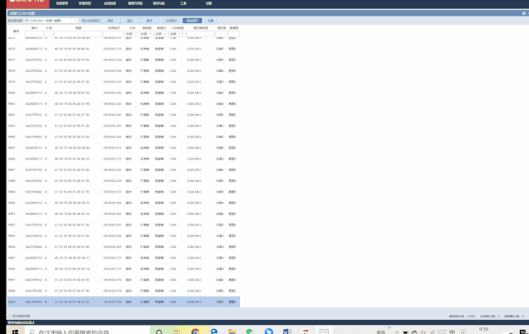Toggle the highlighted 滚动显示 button
The image size is (529, 334).
click(192, 21)
